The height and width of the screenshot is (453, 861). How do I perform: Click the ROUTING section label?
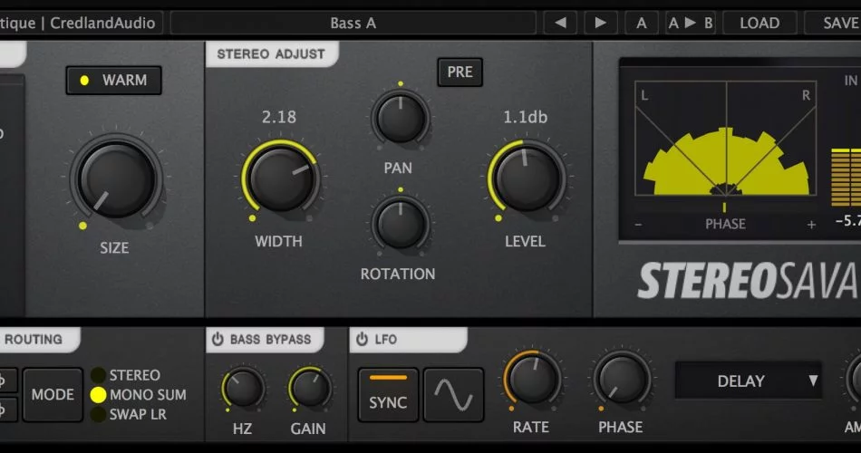tap(33, 340)
